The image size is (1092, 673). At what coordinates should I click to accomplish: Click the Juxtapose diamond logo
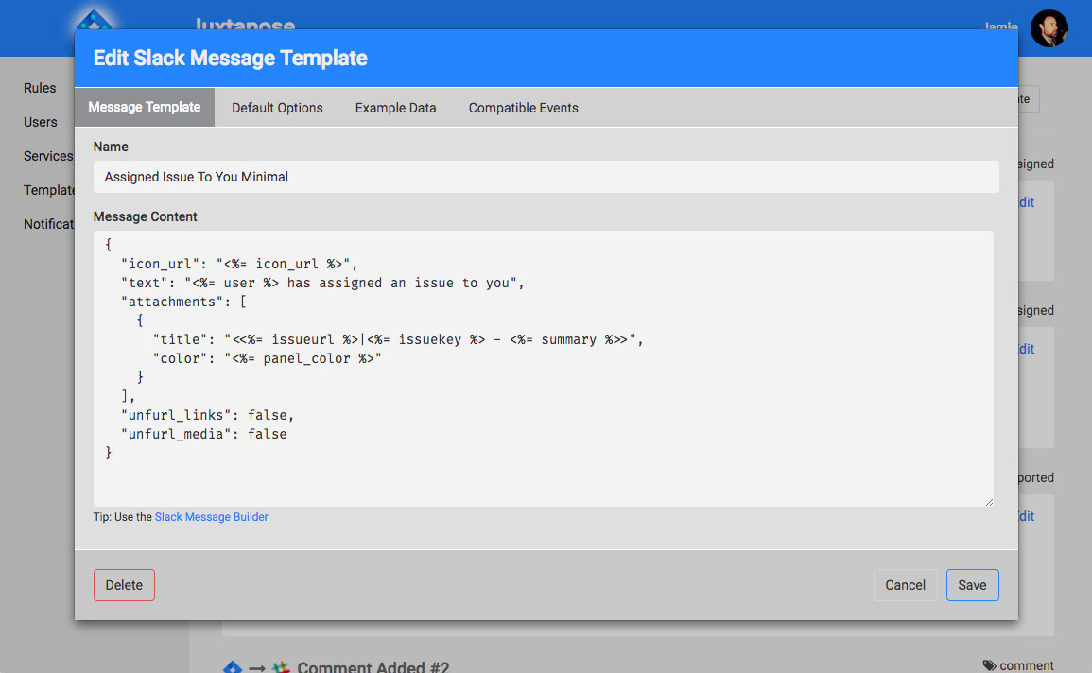point(94,20)
